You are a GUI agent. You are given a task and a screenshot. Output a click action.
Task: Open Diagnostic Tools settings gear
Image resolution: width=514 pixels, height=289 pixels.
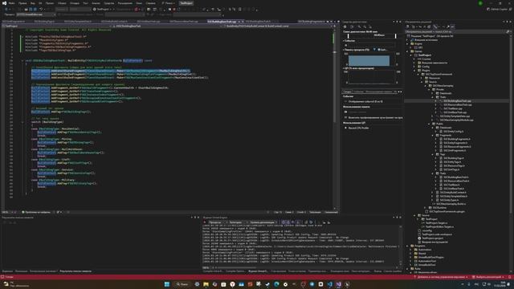pos(345,26)
